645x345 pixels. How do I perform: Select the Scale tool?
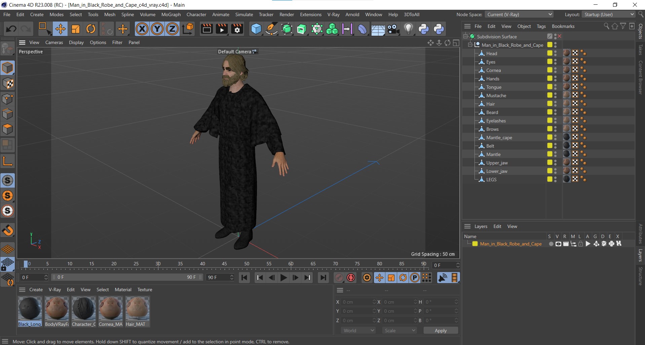point(76,29)
